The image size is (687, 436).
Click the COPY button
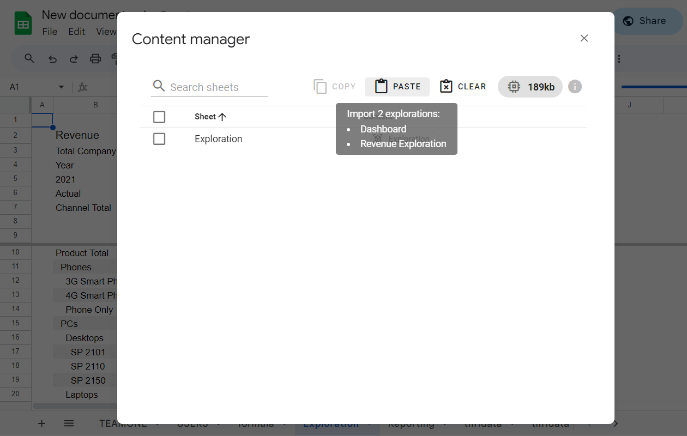(334, 87)
